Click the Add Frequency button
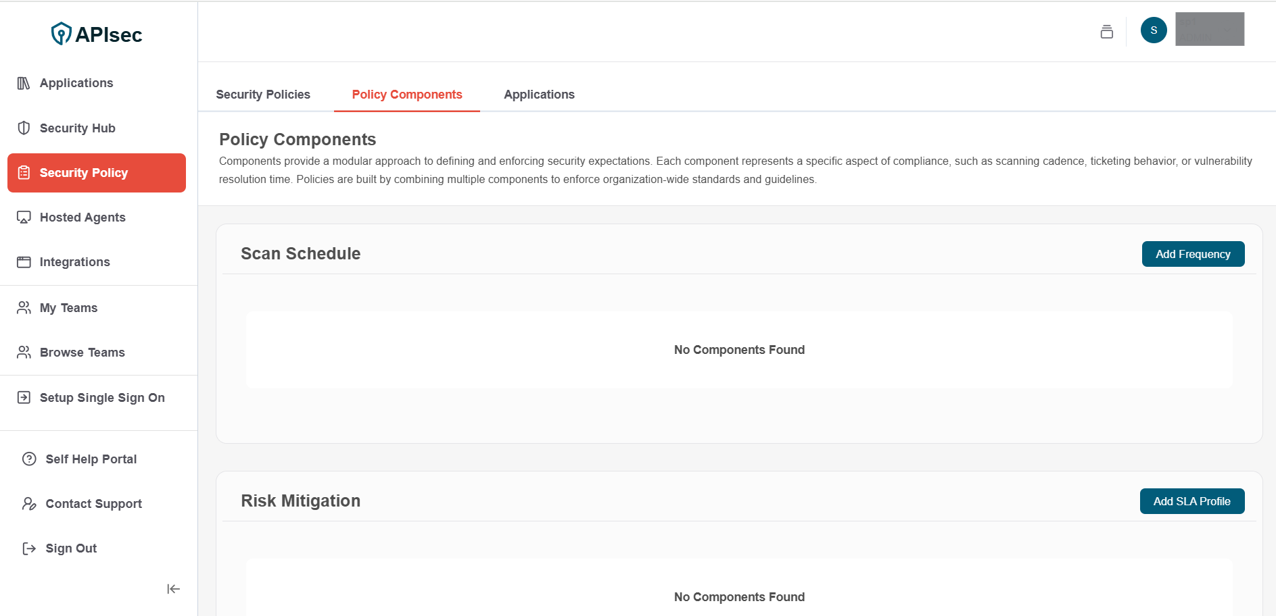The width and height of the screenshot is (1276, 616). [1192, 254]
